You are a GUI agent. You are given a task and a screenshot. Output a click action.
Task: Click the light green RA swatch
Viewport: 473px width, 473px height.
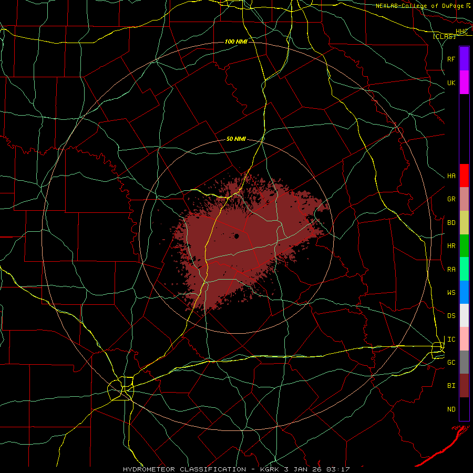point(464,269)
